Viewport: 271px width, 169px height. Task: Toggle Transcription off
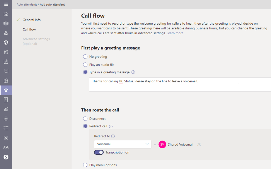[99, 152]
